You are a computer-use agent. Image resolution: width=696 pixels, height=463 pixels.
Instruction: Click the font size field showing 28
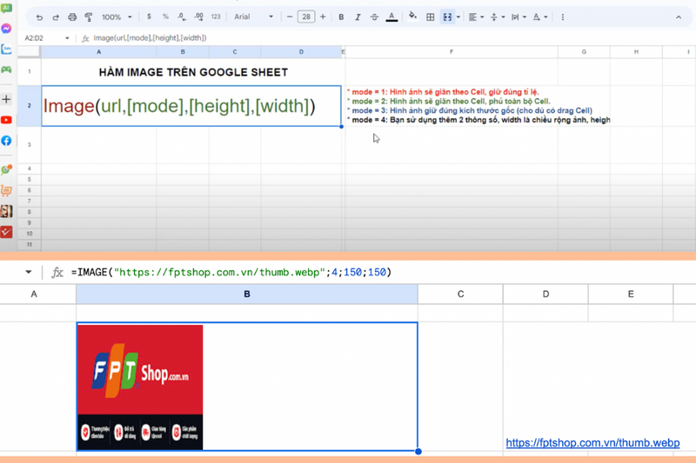point(306,17)
